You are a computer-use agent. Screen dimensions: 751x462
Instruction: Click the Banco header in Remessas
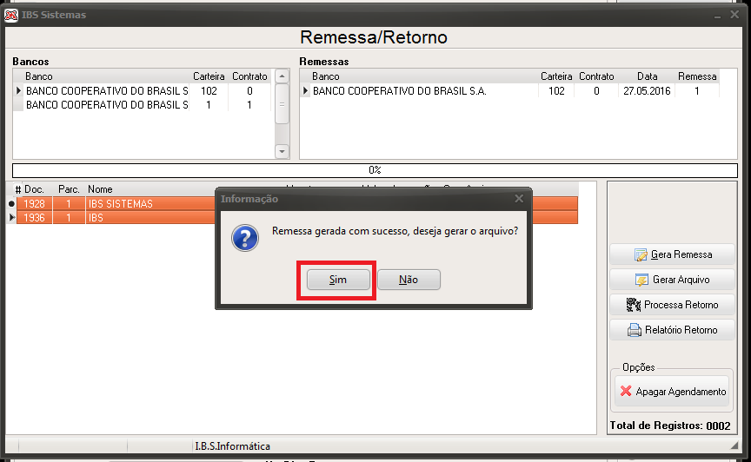[326, 76]
